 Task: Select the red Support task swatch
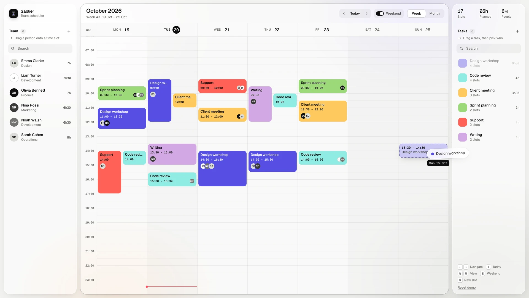coord(463,123)
